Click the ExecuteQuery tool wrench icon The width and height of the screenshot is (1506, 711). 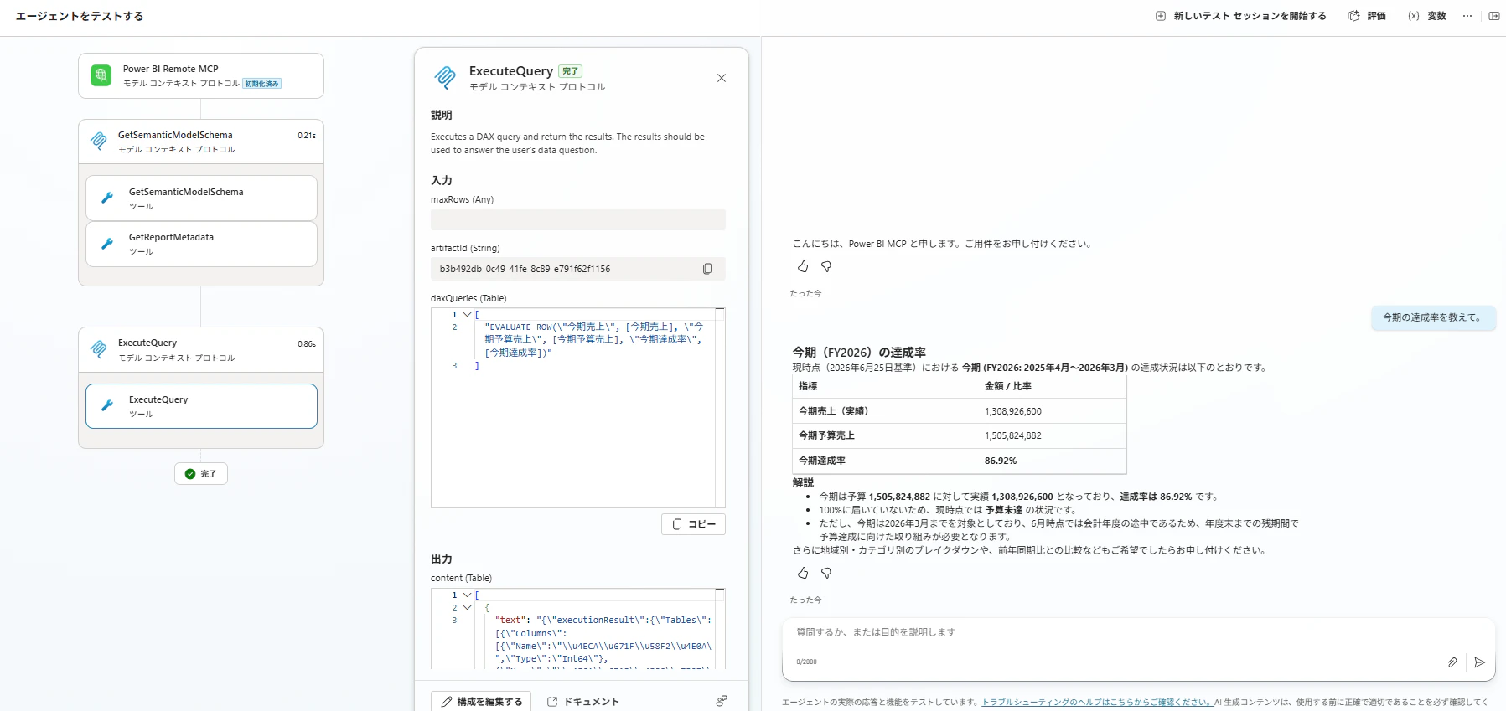pyautogui.click(x=107, y=406)
